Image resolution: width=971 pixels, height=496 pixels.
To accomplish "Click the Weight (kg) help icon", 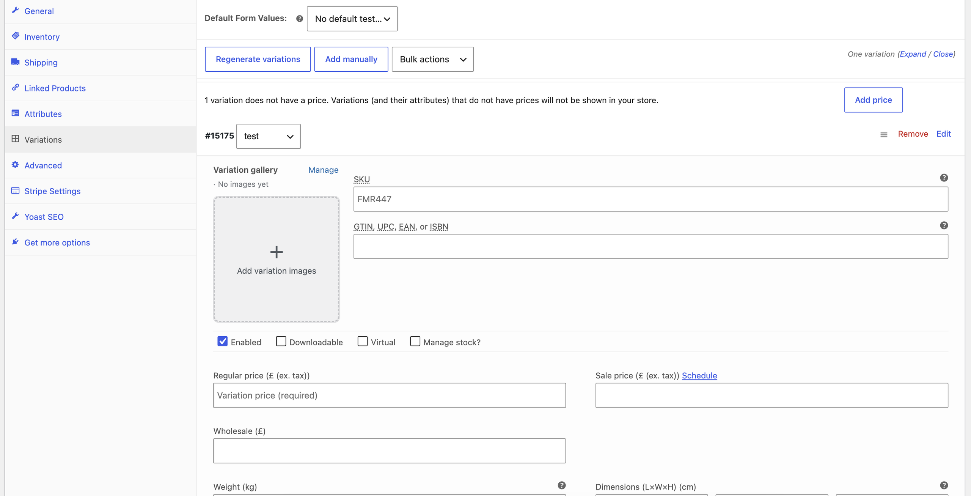I will click(x=562, y=485).
